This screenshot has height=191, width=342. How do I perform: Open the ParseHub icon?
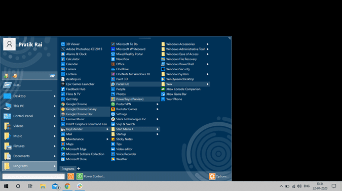113,84
